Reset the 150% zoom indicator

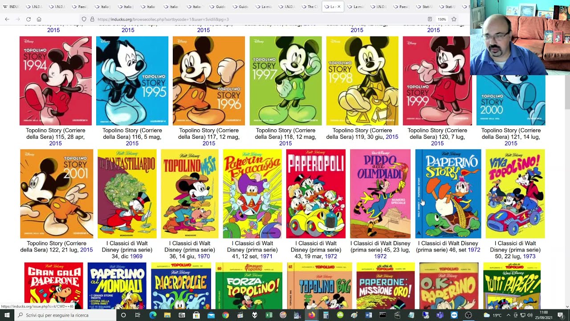pos(442,19)
